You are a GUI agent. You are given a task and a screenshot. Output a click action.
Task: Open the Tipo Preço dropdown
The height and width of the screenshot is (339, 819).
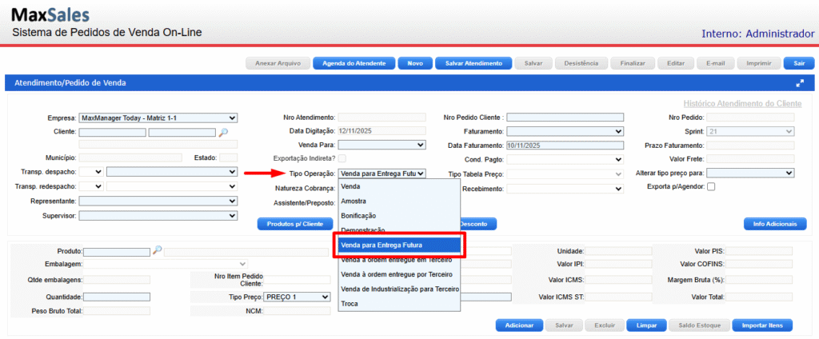(x=286, y=297)
